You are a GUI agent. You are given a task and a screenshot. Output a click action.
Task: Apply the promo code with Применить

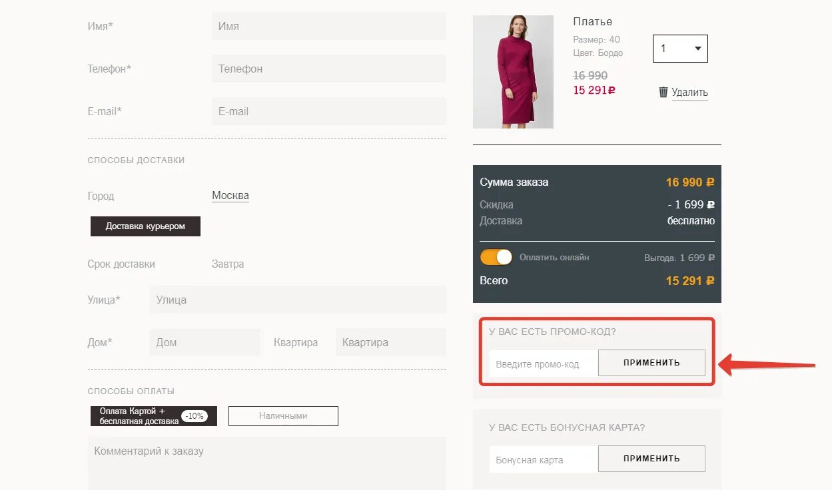pyautogui.click(x=651, y=363)
